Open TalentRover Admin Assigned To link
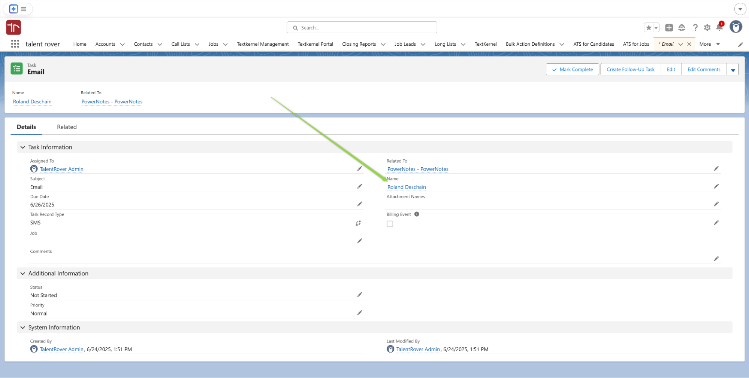Screen dimensions: 749x378 coord(61,169)
